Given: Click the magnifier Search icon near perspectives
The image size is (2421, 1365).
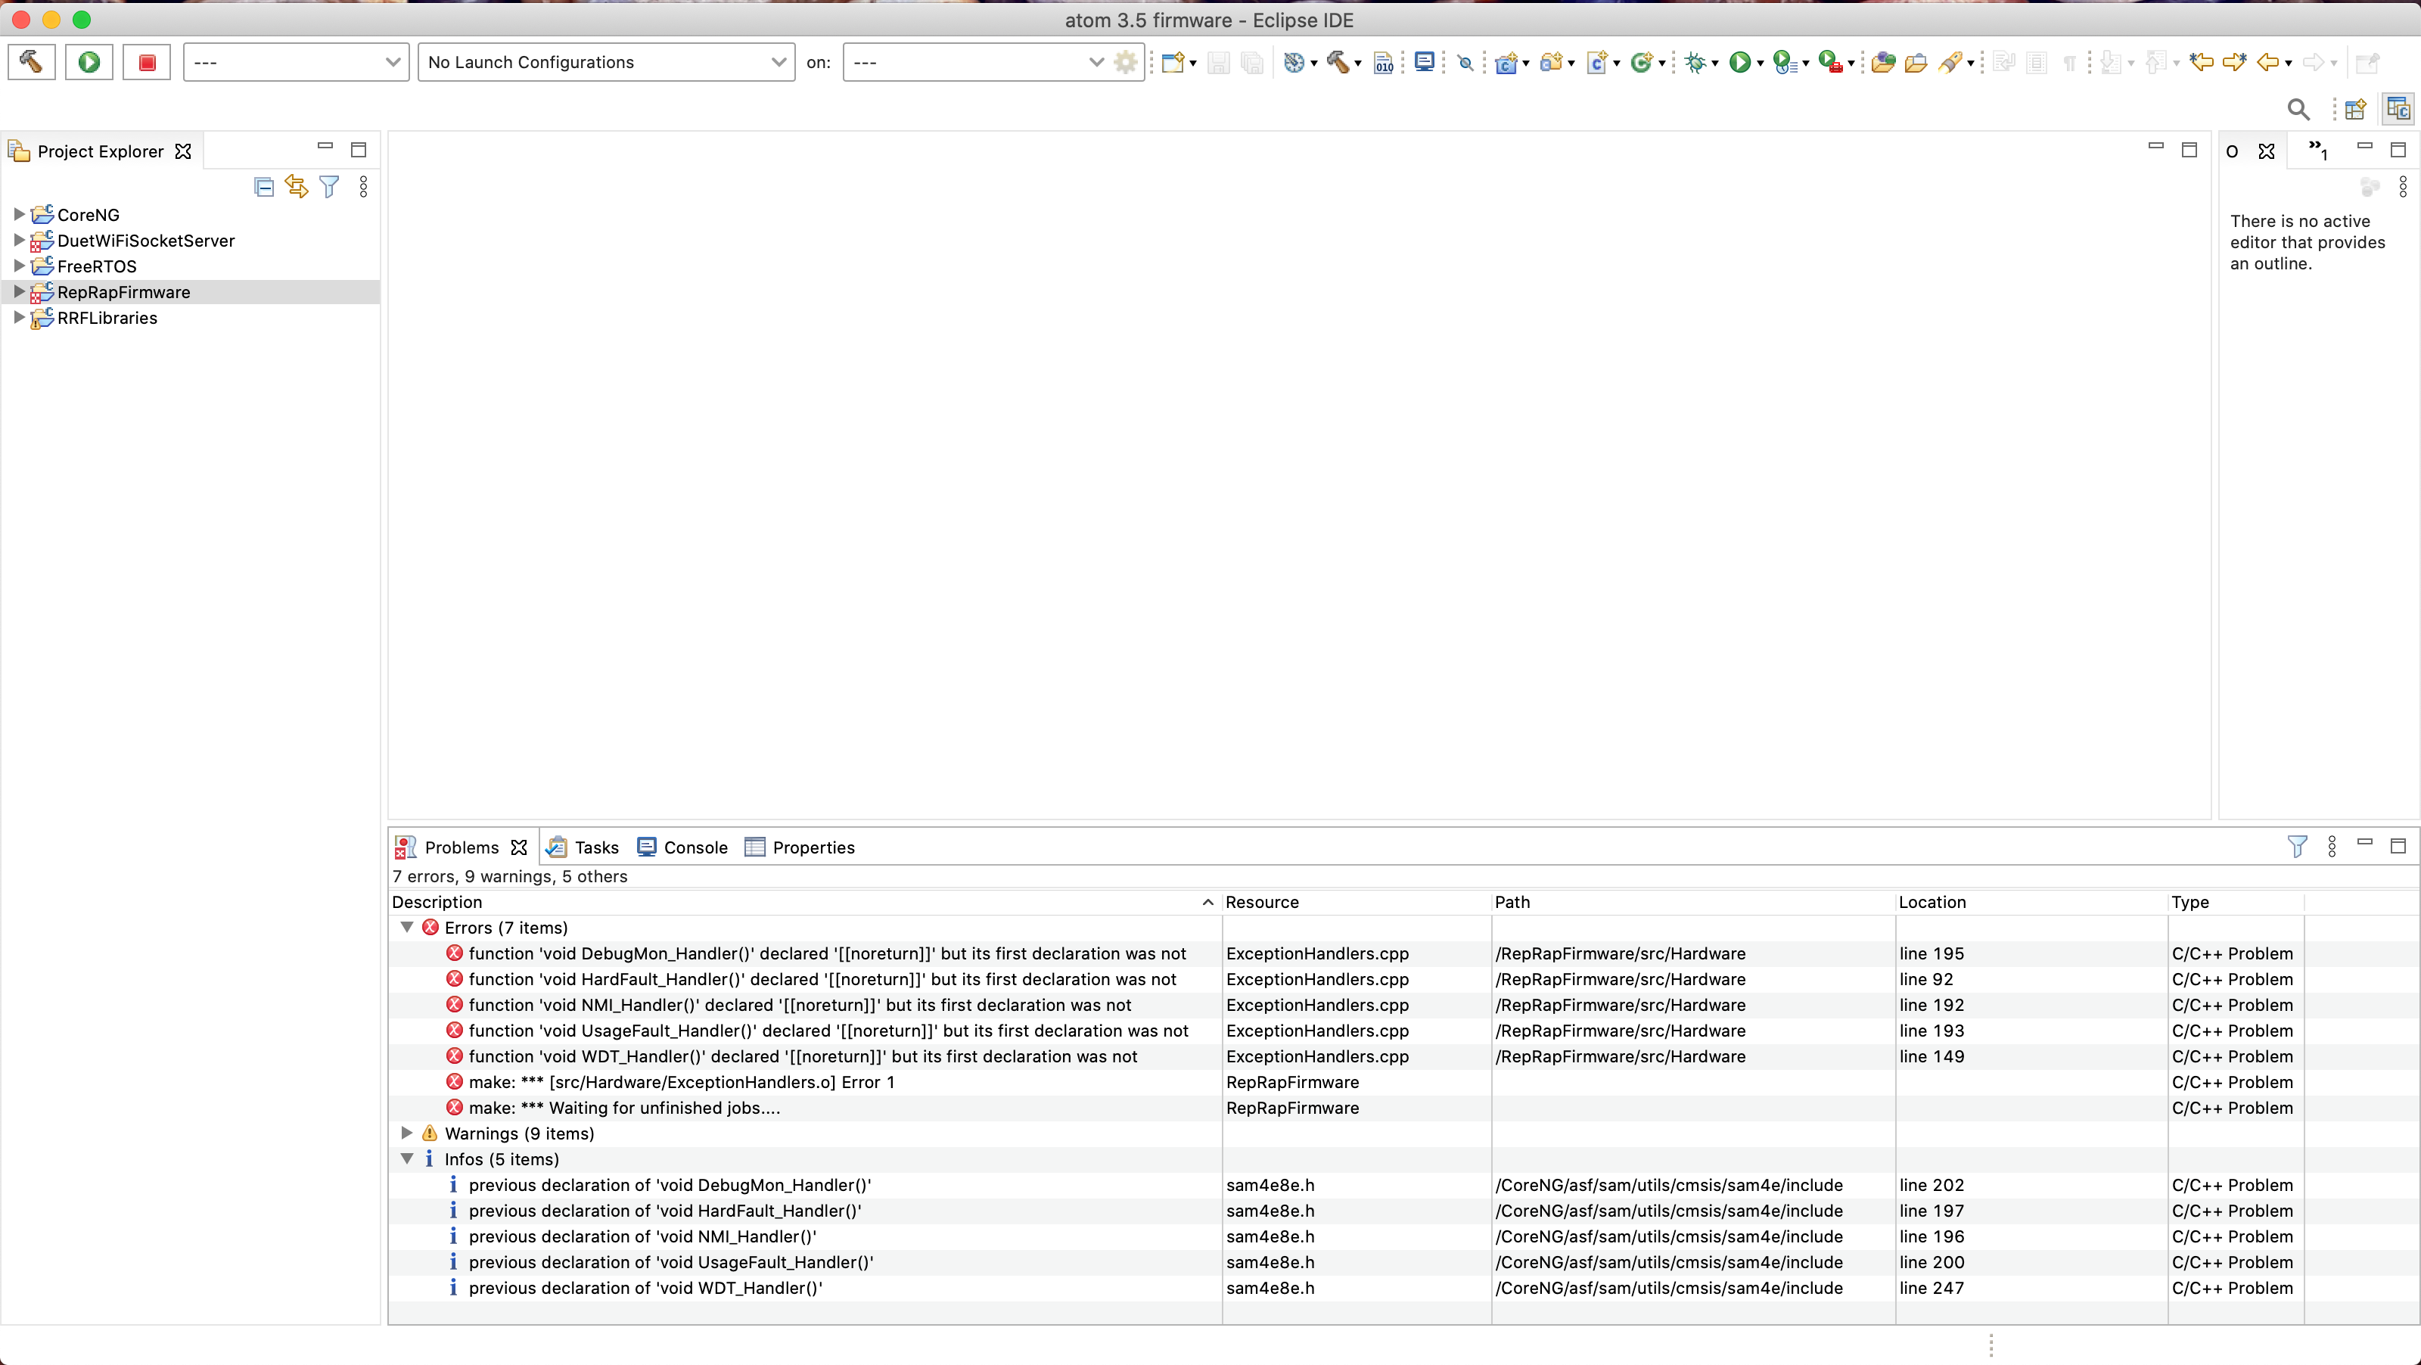Looking at the screenshot, I should click(x=2298, y=110).
